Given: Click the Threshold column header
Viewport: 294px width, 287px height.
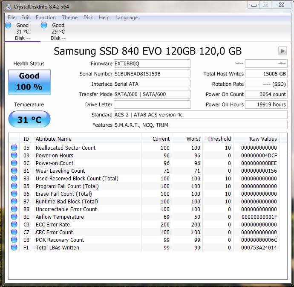Looking at the screenshot, I should [x=218, y=139].
